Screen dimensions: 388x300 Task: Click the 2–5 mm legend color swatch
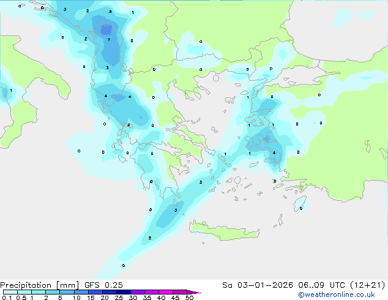tap(53, 292)
